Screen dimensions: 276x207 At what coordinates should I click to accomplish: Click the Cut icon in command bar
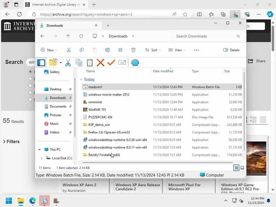click(x=69, y=50)
